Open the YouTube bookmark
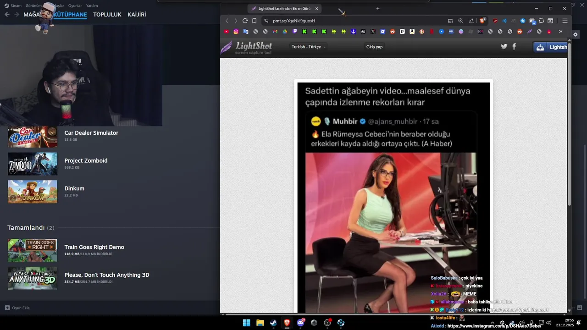Image resolution: width=587 pixels, height=330 pixels. [x=226, y=32]
